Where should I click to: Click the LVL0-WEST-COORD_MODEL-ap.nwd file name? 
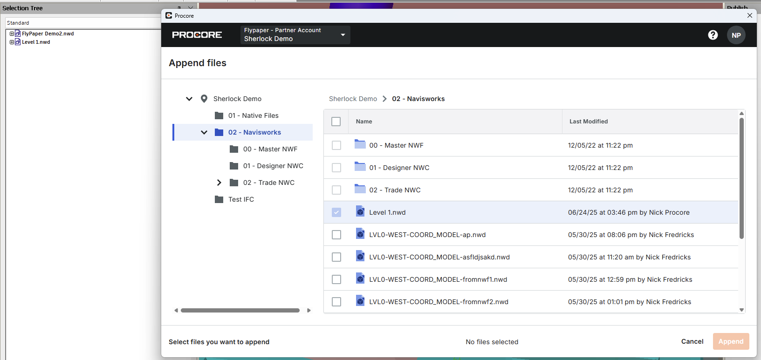[427, 235]
